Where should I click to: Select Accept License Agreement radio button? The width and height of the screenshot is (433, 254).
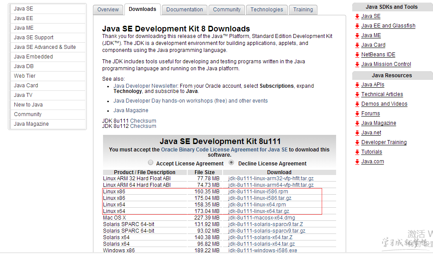pos(151,162)
